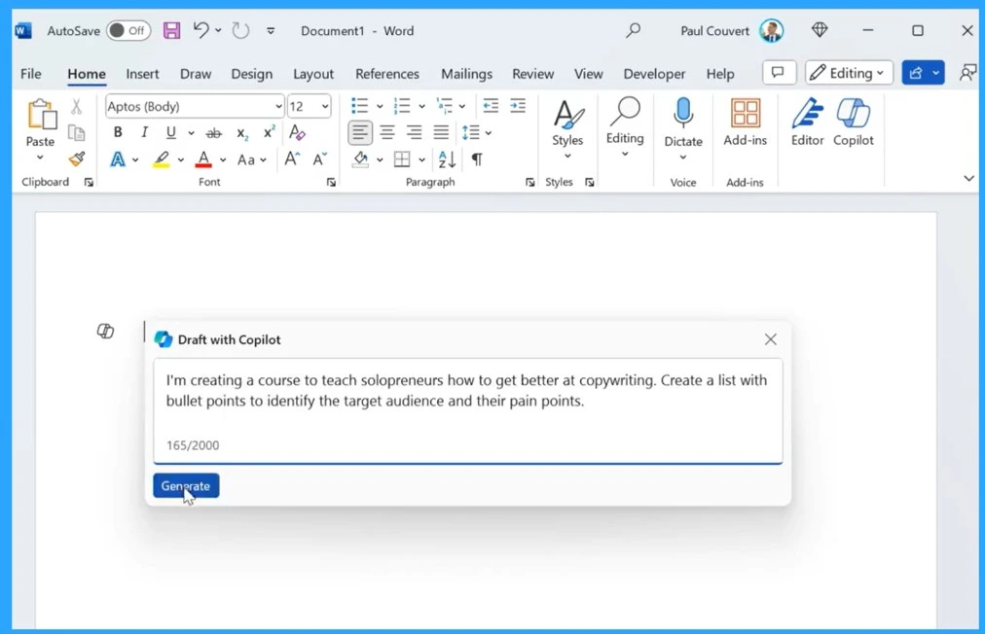Save the document using the floppy disk icon
The height and width of the screenshot is (634, 985).
pos(171,31)
